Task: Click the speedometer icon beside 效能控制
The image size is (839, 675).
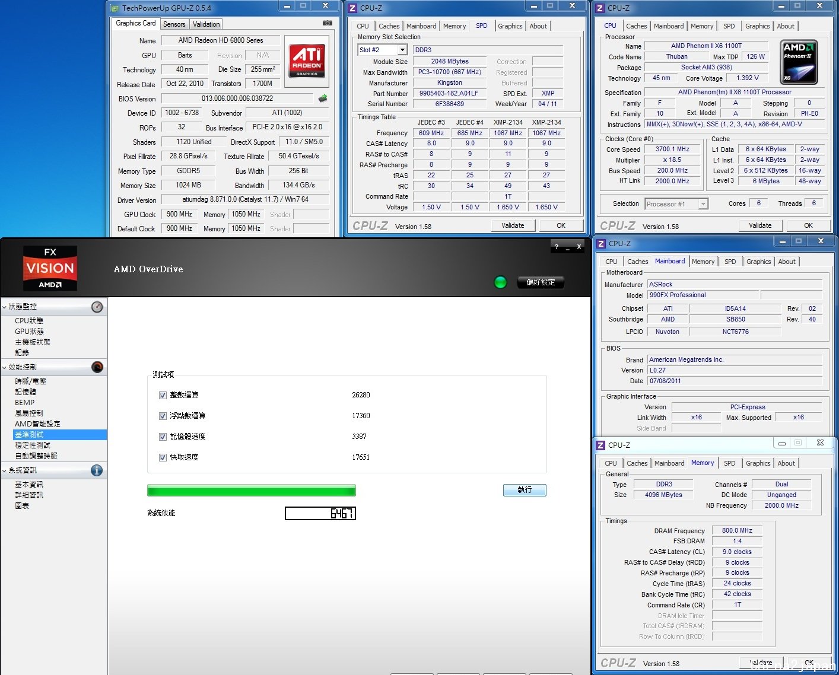Action: pyautogui.click(x=97, y=367)
